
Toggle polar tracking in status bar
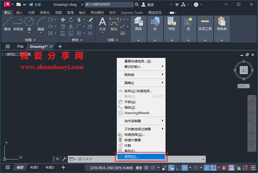tap(185, 168)
